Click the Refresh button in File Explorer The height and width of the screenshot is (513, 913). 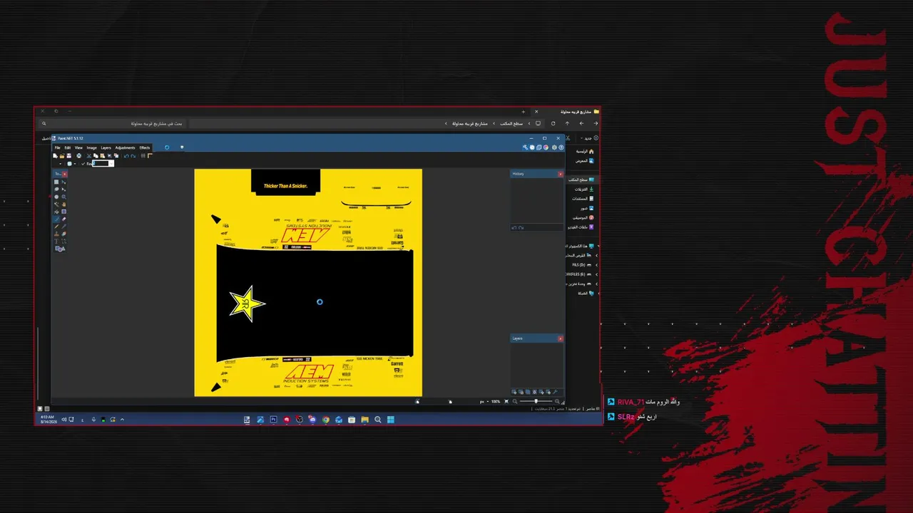553,123
